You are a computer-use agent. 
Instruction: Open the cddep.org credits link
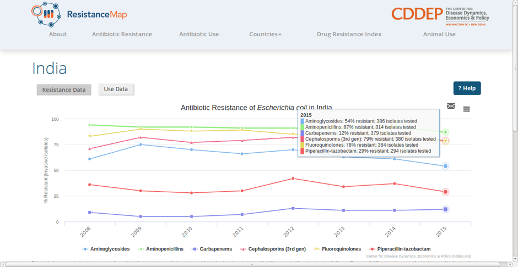[419, 256]
